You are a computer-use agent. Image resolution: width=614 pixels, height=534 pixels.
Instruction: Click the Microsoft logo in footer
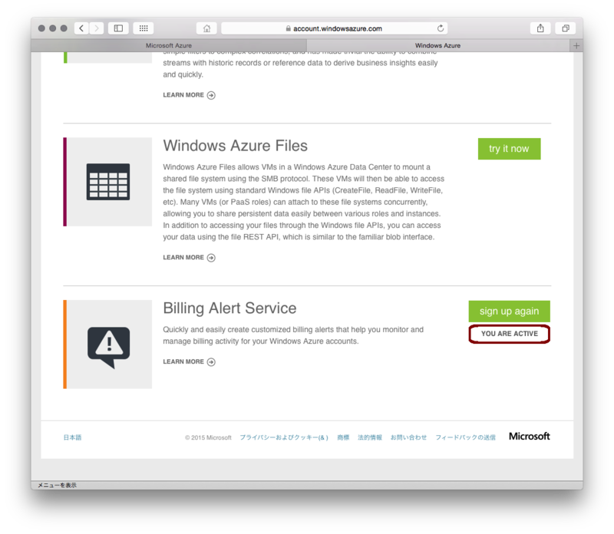coord(529,436)
